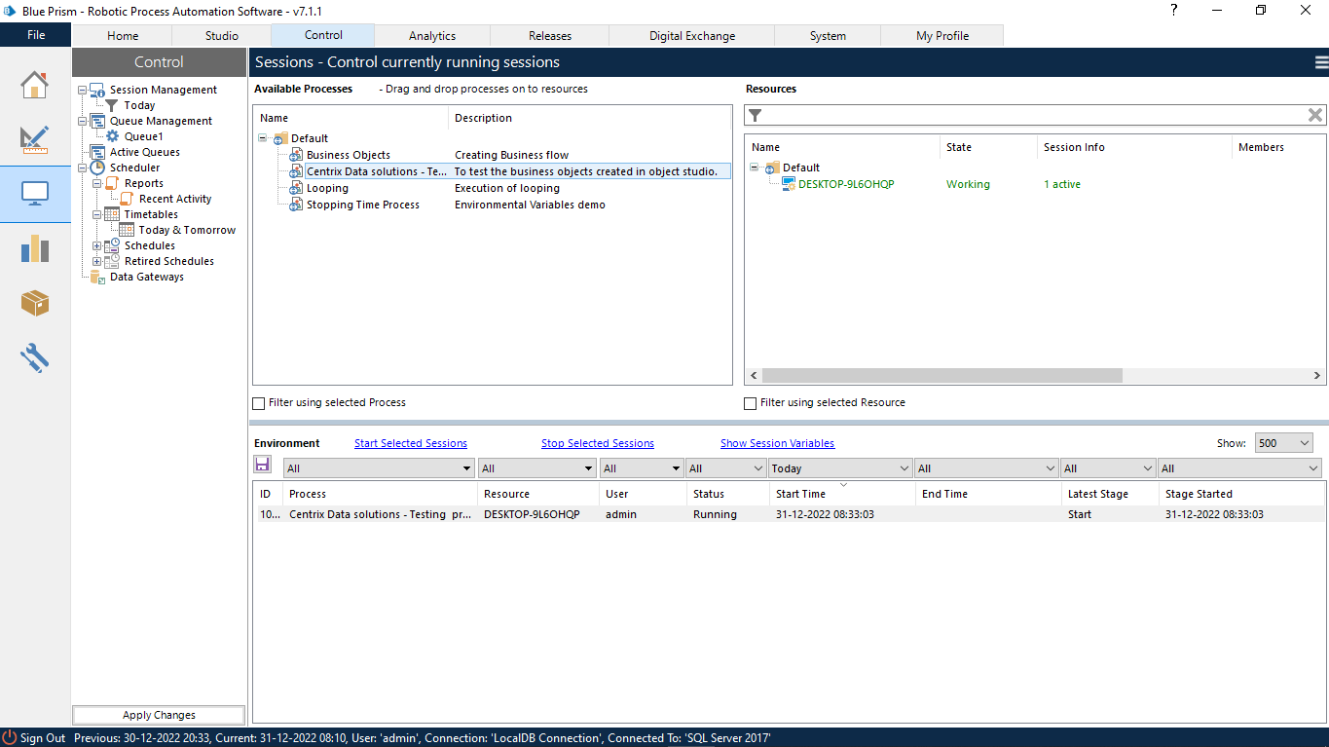This screenshot has width=1329, height=747.
Task: Enable Filter using selected Process
Action: pyautogui.click(x=259, y=402)
